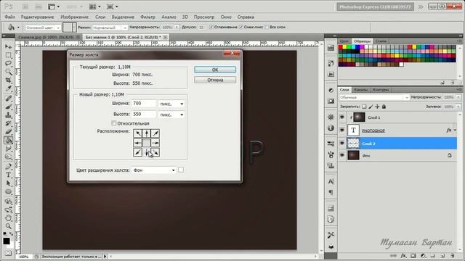Open the Заливка fill slider arrow
Image resolution: width=465 pixels, height=261 pixels.
[458, 107]
